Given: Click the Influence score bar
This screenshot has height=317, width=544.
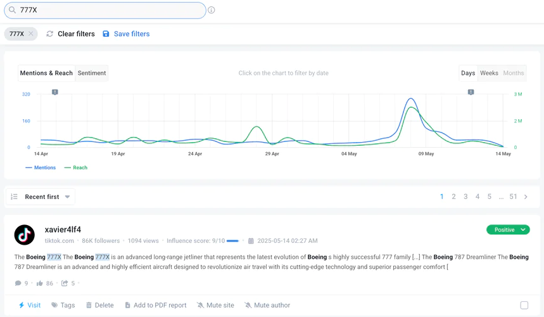Looking at the screenshot, I should [x=232, y=241].
